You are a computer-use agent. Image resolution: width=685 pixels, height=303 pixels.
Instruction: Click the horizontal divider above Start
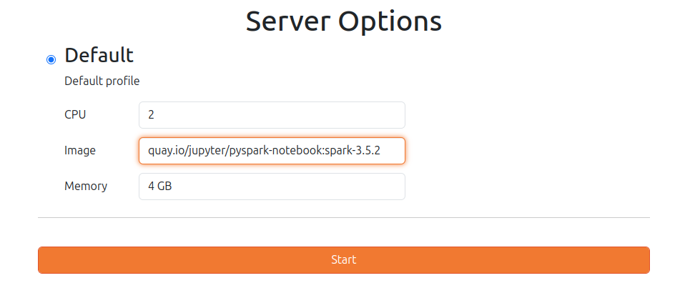(x=343, y=217)
